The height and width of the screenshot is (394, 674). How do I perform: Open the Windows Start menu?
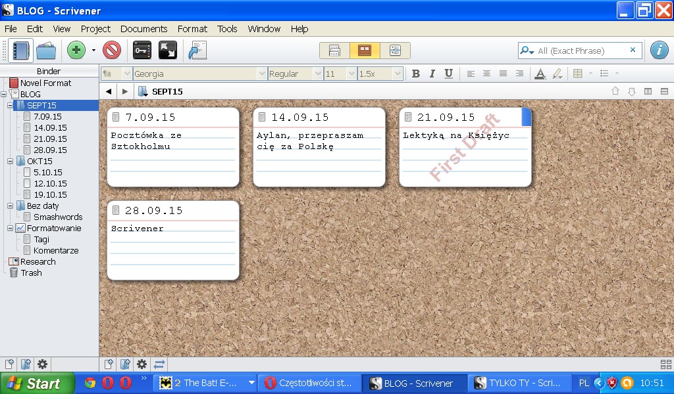(x=38, y=383)
